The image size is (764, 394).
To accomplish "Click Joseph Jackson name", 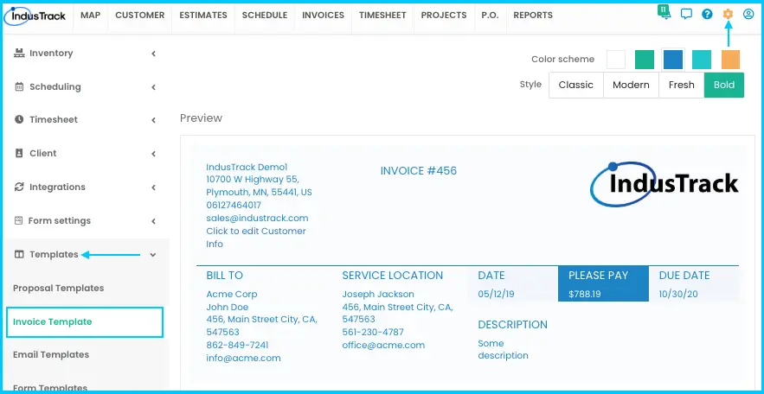I will [378, 295].
